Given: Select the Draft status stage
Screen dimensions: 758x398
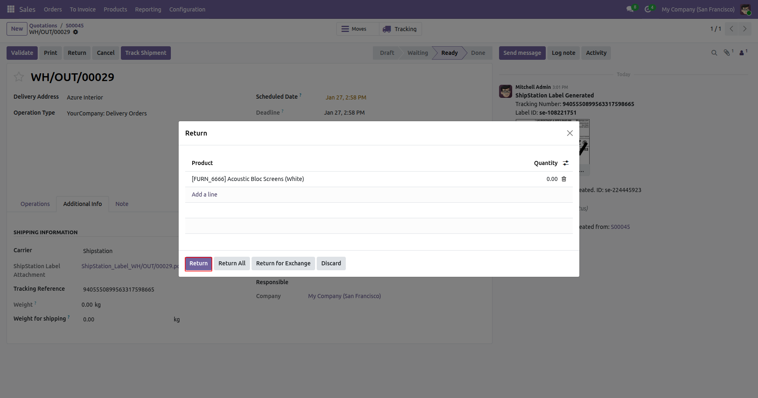Looking at the screenshot, I should click(387, 53).
